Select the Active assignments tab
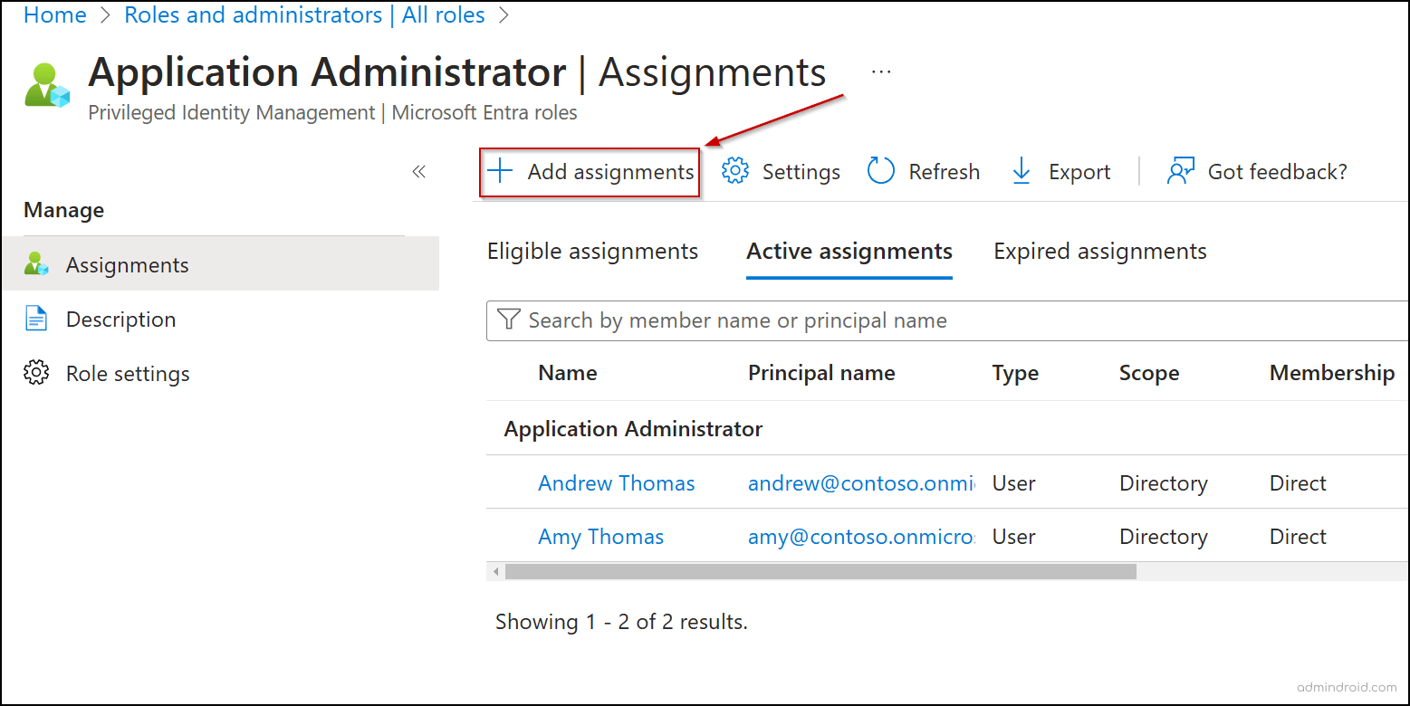Viewport: 1410px width, 706px height. coord(849,252)
